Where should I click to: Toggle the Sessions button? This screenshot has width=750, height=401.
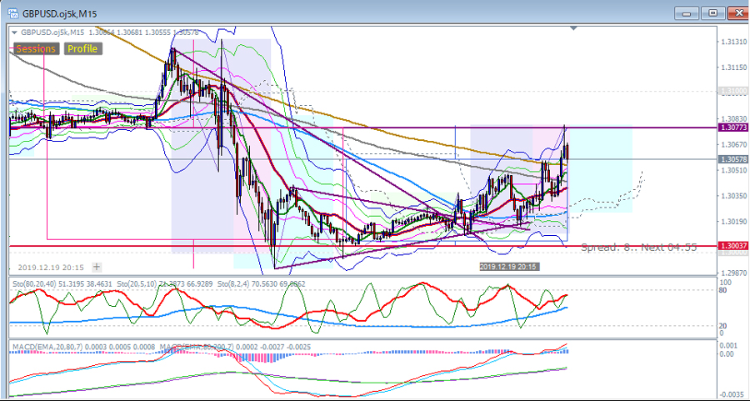36,48
